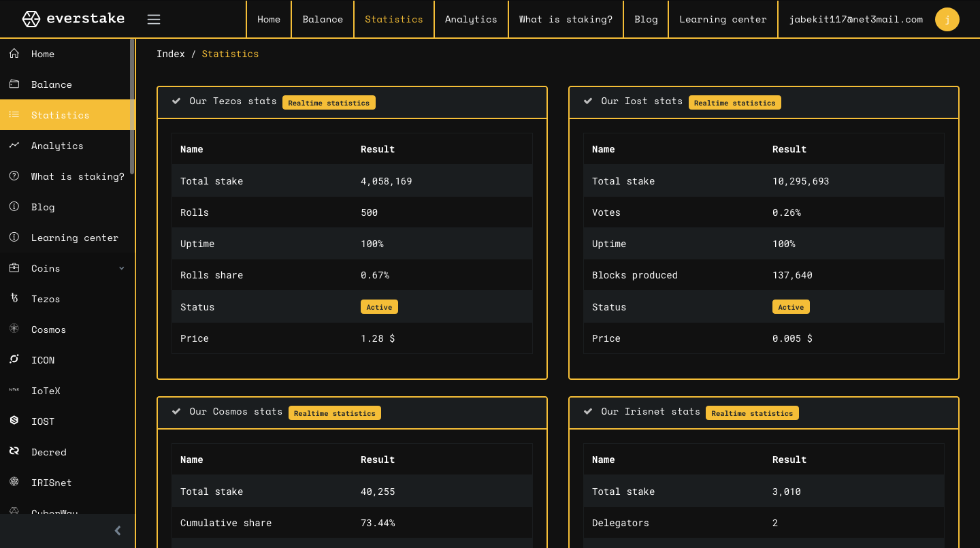Click the Analytics trend-line icon in sidebar
The height and width of the screenshot is (548, 980).
(14, 145)
